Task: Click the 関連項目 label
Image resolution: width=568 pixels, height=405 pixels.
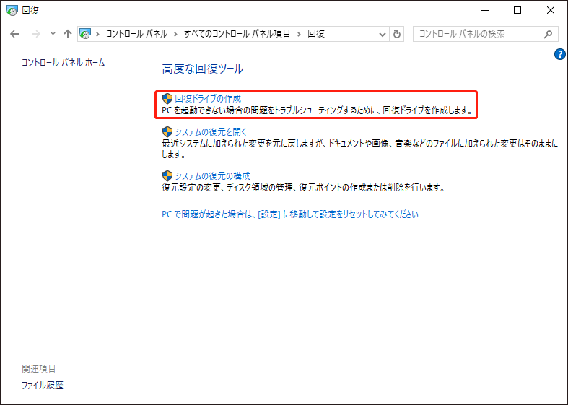Action: (39, 368)
